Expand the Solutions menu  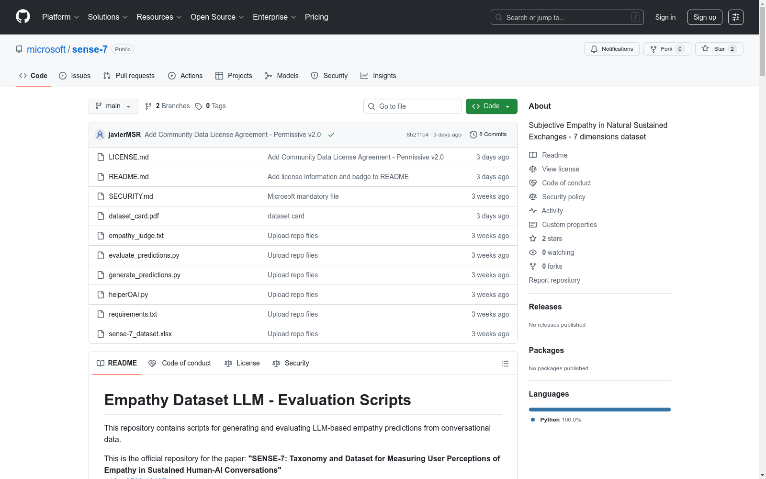tap(108, 17)
